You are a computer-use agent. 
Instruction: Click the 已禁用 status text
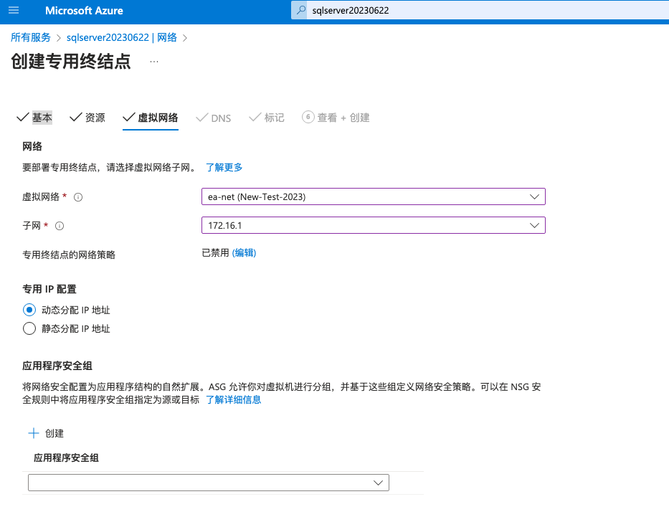click(x=215, y=253)
